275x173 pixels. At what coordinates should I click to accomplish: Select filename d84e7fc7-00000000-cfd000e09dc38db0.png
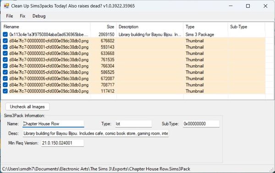[x=49, y=41]
